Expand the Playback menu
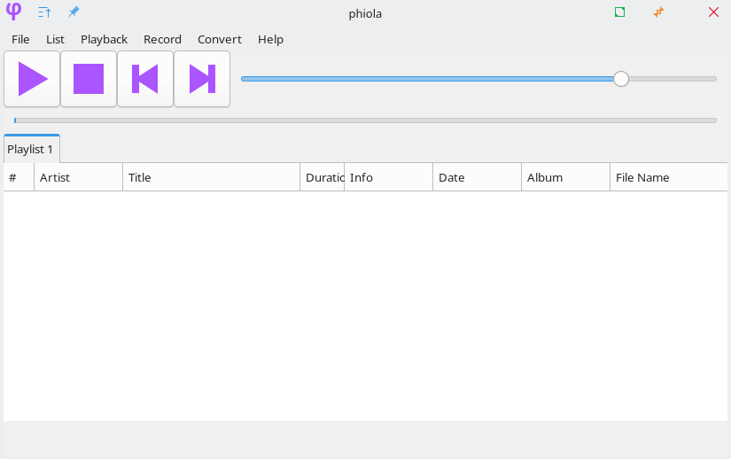 (104, 40)
